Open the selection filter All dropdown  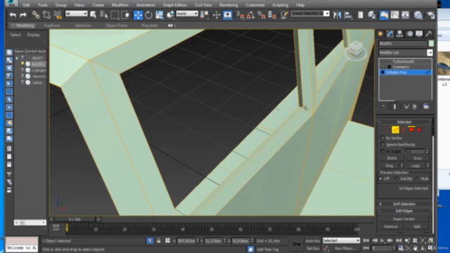pyautogui.click(x=77, y=14)
